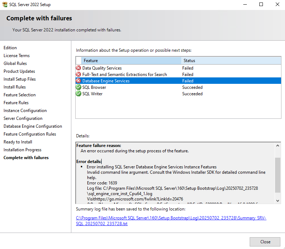Click the Succeeded status for SQL Writer
The image size is (285, 249).
pyautogui.click(x=192, y=93)
